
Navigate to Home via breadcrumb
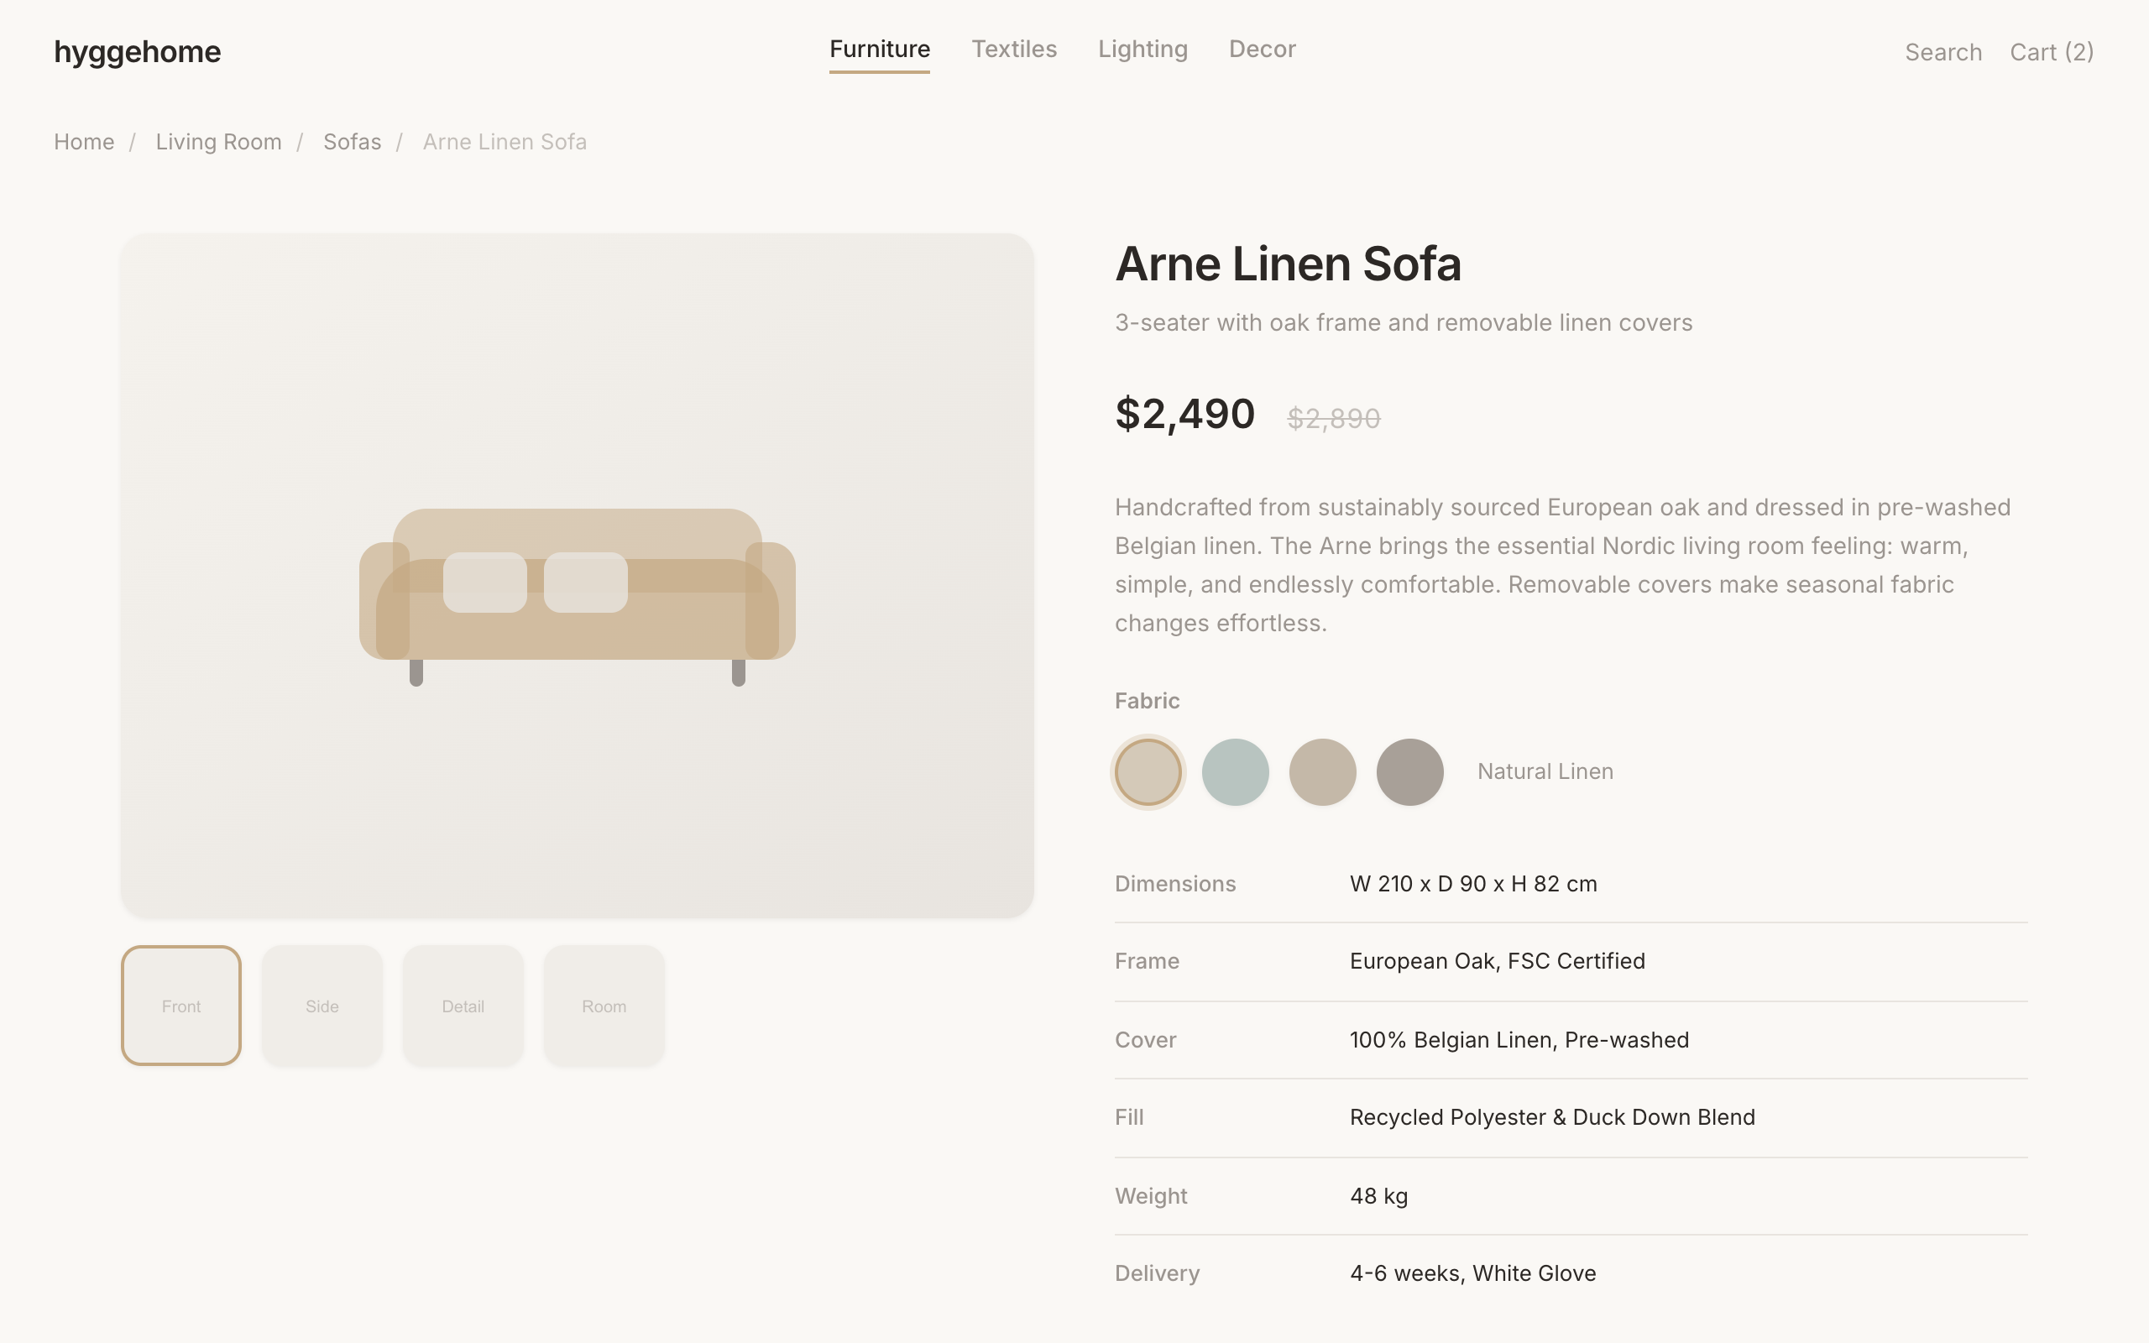click(83, 141)
